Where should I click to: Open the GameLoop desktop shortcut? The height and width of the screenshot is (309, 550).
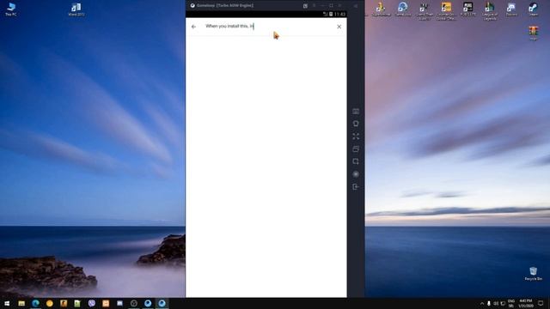pyautogui.click(x=403, y=9)
